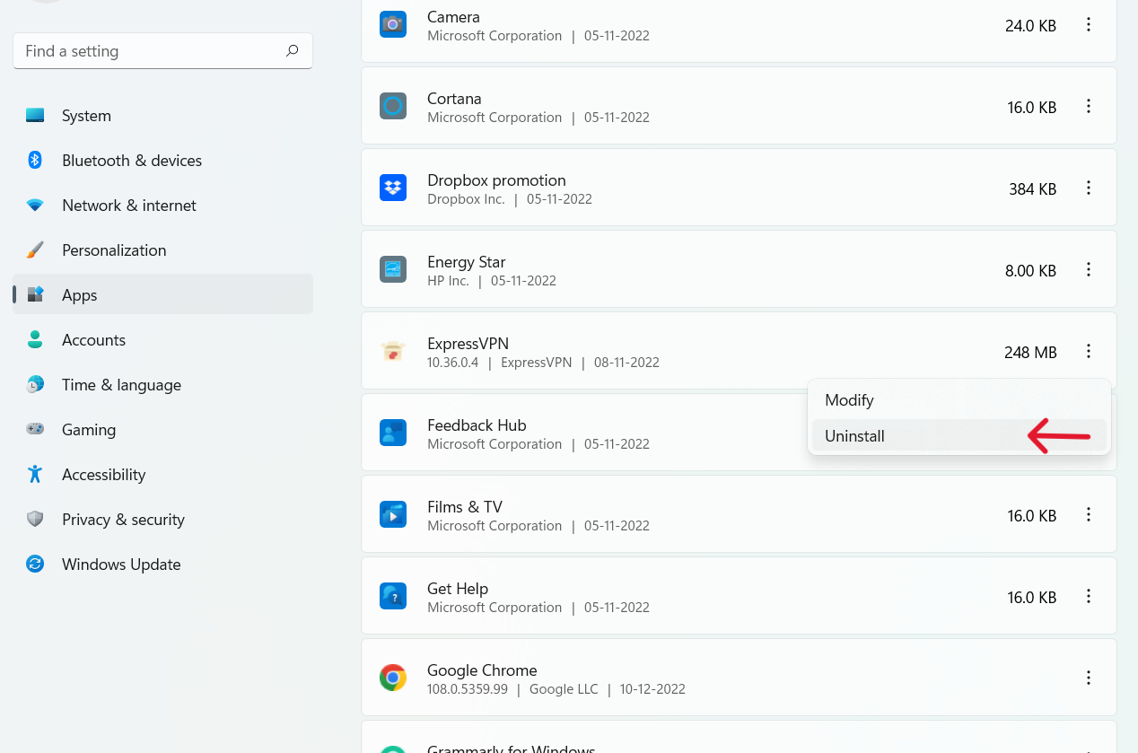Click the Films & TV app icon
The image size is (1138, 753).
click(x=393, y=514)
